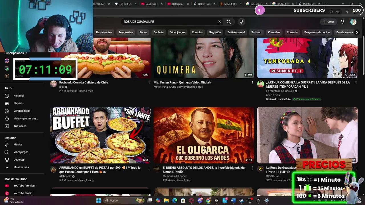Select the Telenovelas filter chip
Viewport: 365px width, 205px height.
(126, 32)
